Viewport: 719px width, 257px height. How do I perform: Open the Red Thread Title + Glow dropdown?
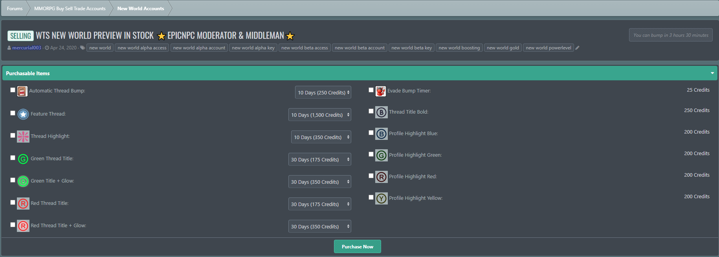[320, 226]
